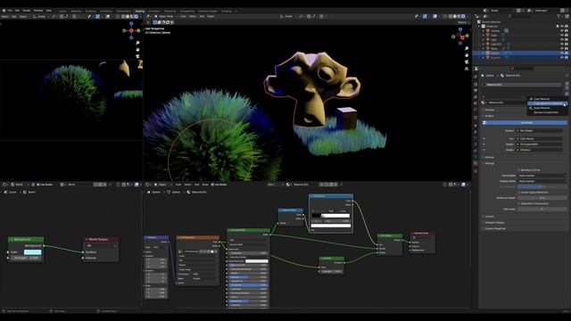Select wireframe shading icon in main viewport header
The width and height of the screenshot is (571, 321).
click(451, 16)
